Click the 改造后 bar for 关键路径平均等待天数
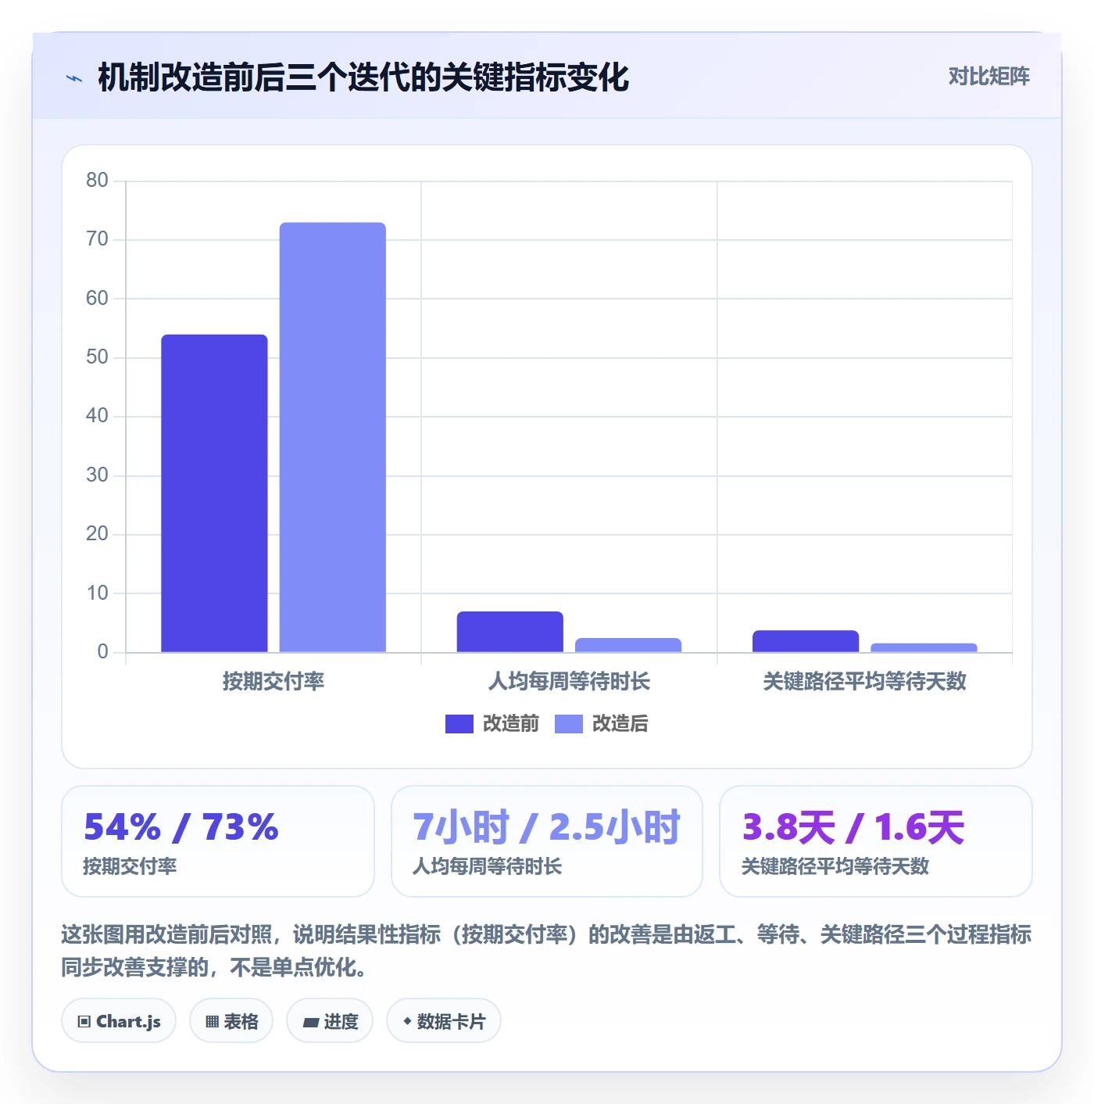 click(x=924, y=647)
